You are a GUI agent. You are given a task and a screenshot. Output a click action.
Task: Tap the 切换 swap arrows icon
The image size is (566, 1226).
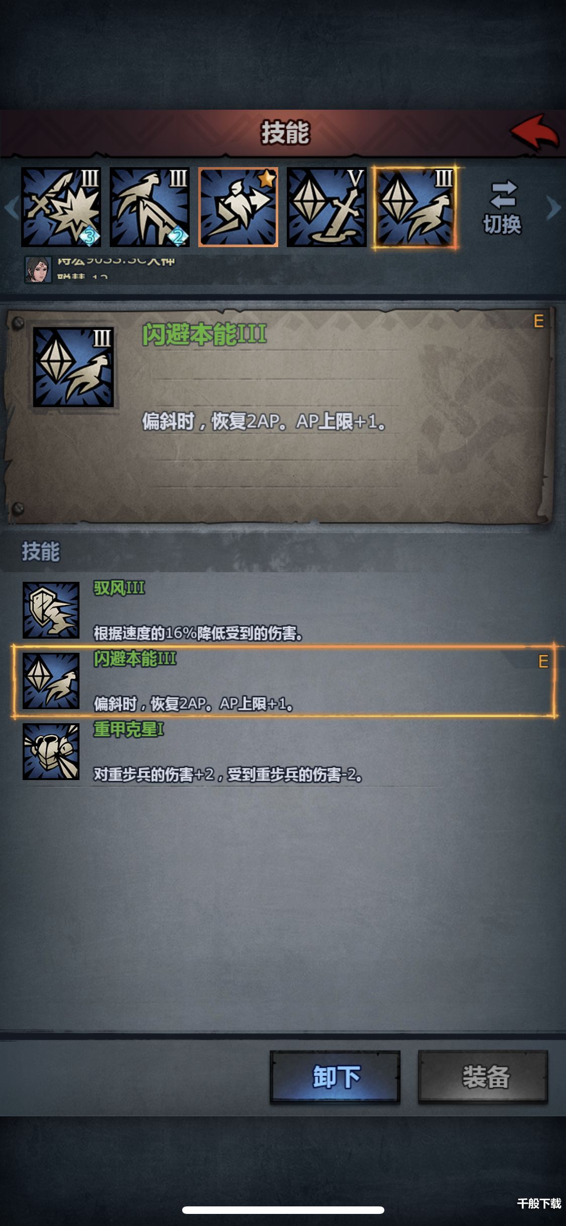pyautogui.click(x=503, y=195)
